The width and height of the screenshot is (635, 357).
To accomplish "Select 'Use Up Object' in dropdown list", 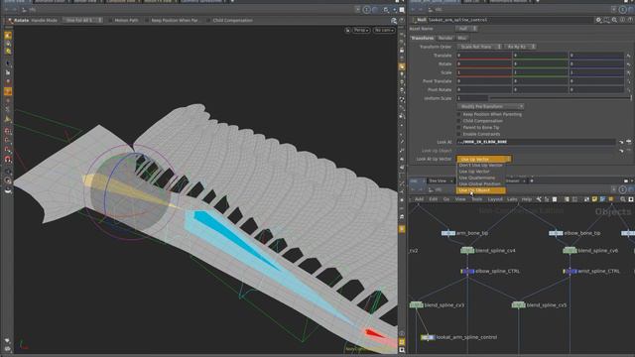I will click(480, 190).
